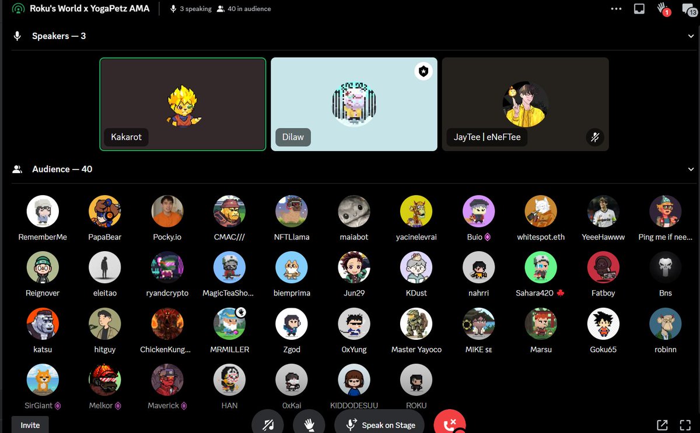Open NFTLlama's audience avatar
This screenshot has height=433, width=700.
coord(292,211)
